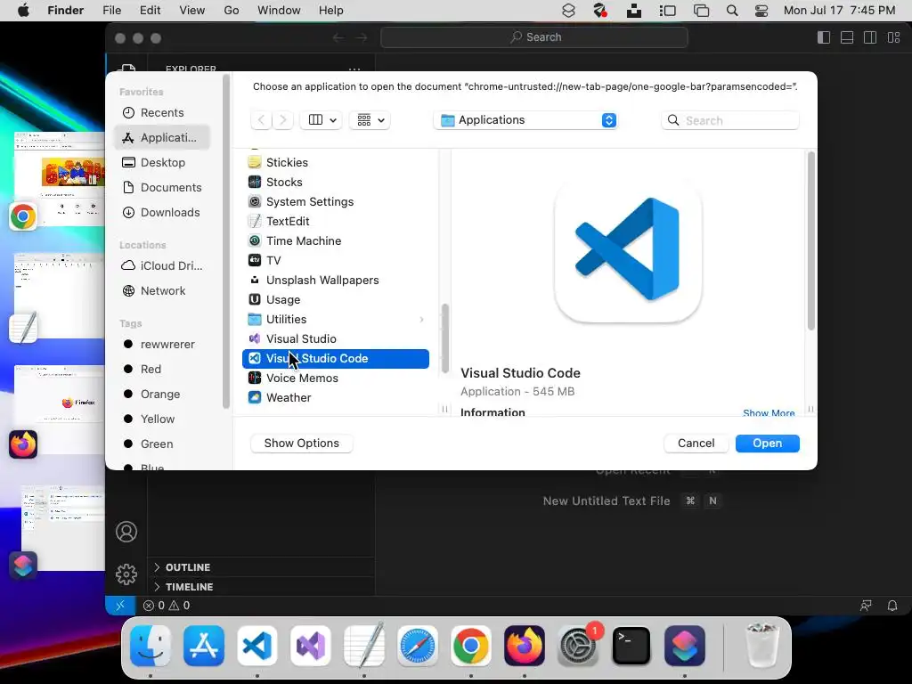Open the Help menu

[x=331, y=11]
